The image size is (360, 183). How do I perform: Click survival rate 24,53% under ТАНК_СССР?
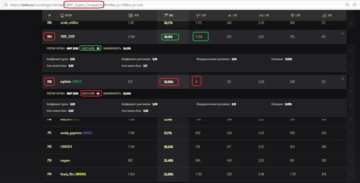127,48
